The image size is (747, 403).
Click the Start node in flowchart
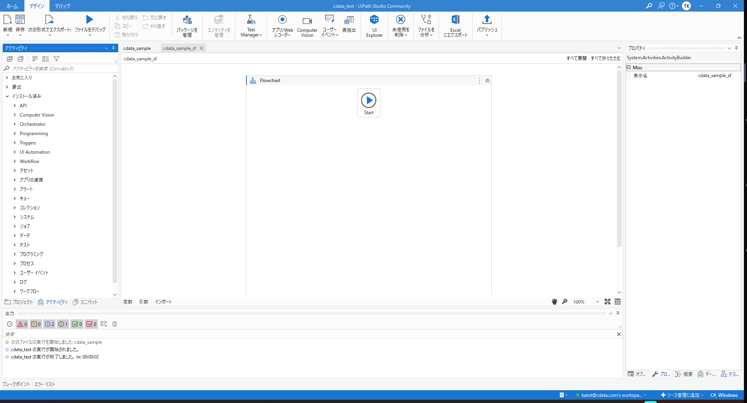click(x=369, y=103)
